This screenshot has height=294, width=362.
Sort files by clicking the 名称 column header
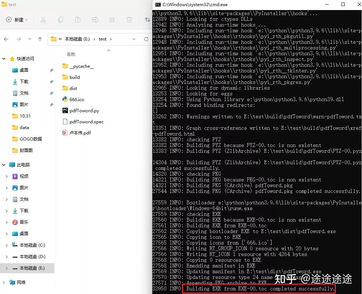[70, 54]
